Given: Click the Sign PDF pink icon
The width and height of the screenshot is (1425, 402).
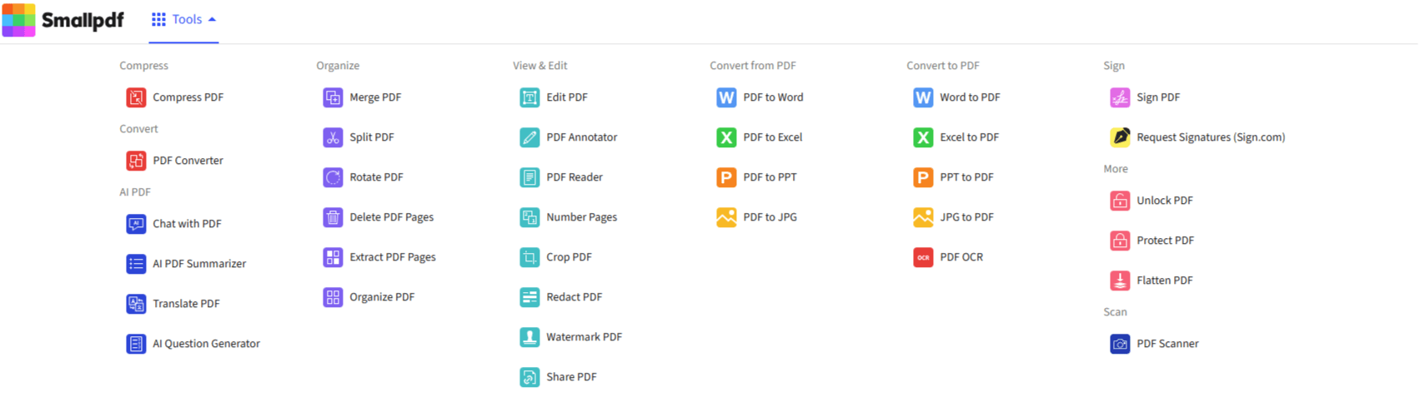Looking at the screenshot, I should [1120, 97].
